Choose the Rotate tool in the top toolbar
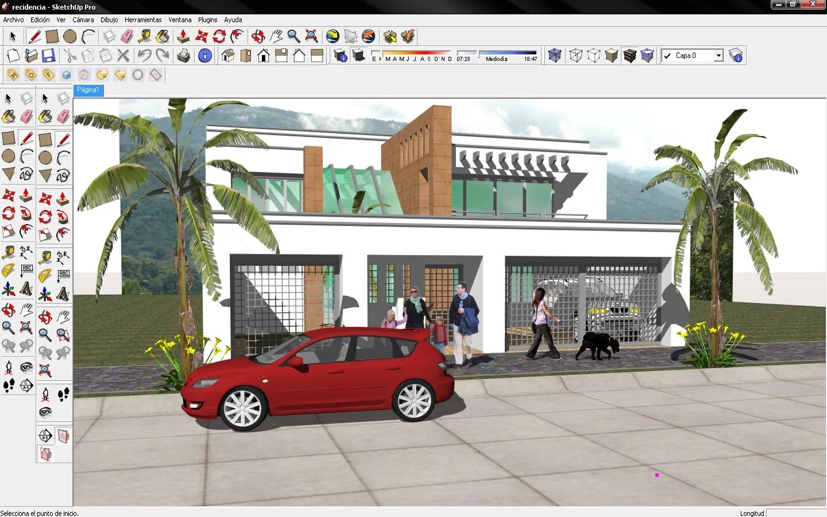 click(219, 37)
